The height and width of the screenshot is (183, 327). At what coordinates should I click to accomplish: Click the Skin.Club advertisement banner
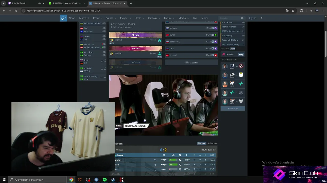pyautogui.click(x=295, y=175)
